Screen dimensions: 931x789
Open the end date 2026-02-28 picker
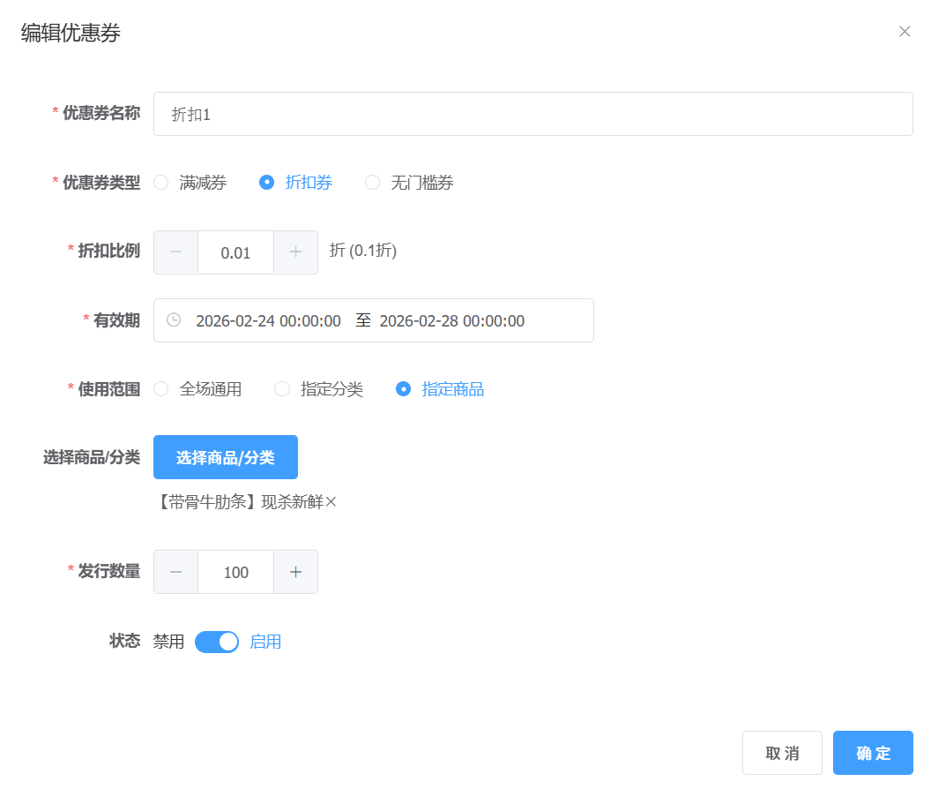451,320
